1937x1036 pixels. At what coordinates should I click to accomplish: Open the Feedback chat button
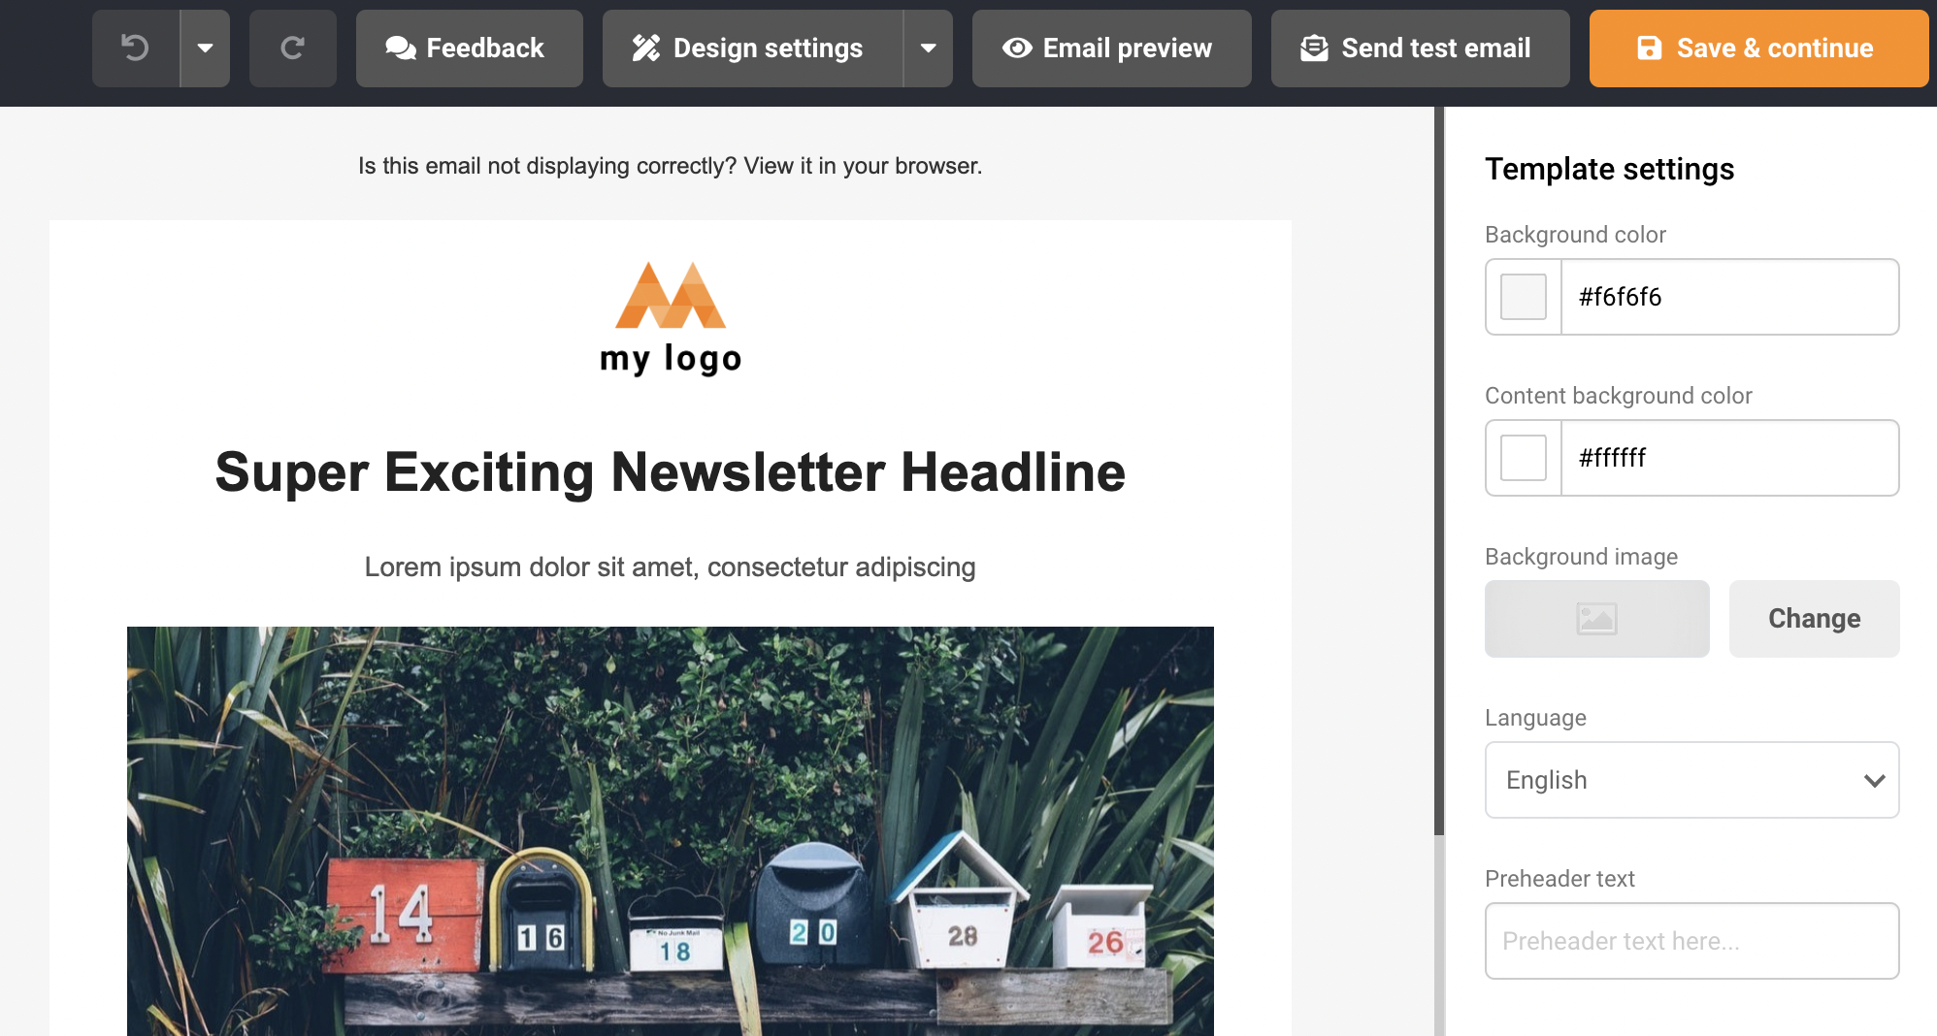[x=470, y=48]
